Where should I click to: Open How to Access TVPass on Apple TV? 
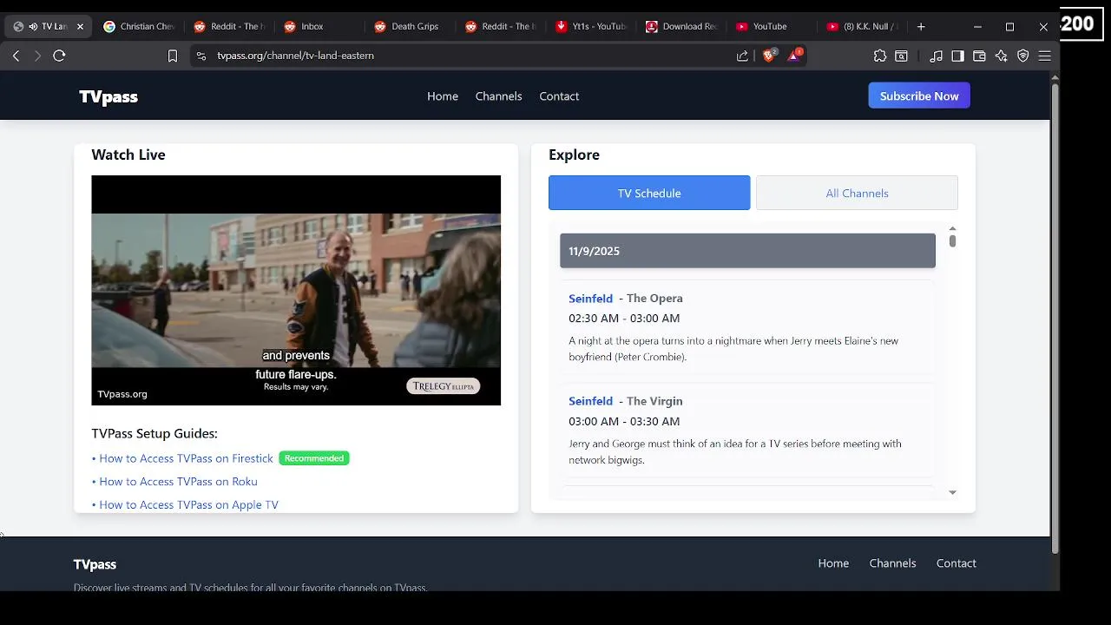point(188,504)
